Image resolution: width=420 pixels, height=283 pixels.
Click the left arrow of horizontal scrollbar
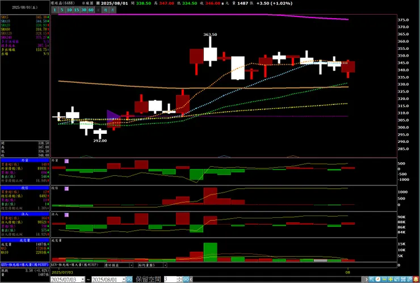[x=191, y=280]
